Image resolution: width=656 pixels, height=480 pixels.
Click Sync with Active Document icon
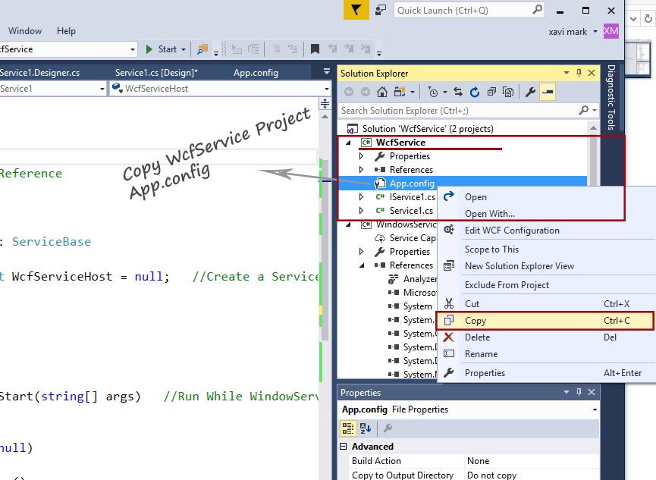458,92
